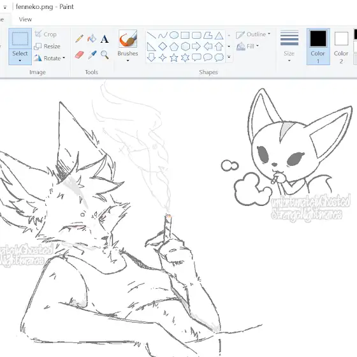Pick the Up arrow shape

tap(219, 47)
